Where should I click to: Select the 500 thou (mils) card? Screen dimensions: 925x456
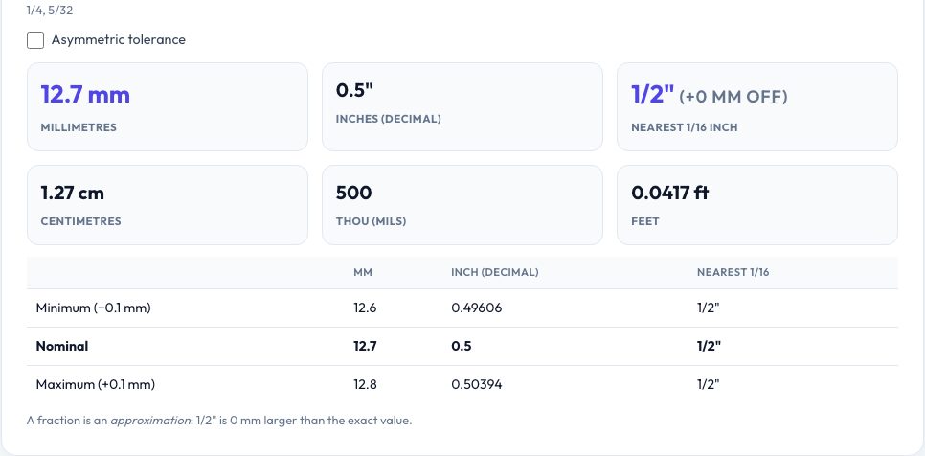(462, 205)
